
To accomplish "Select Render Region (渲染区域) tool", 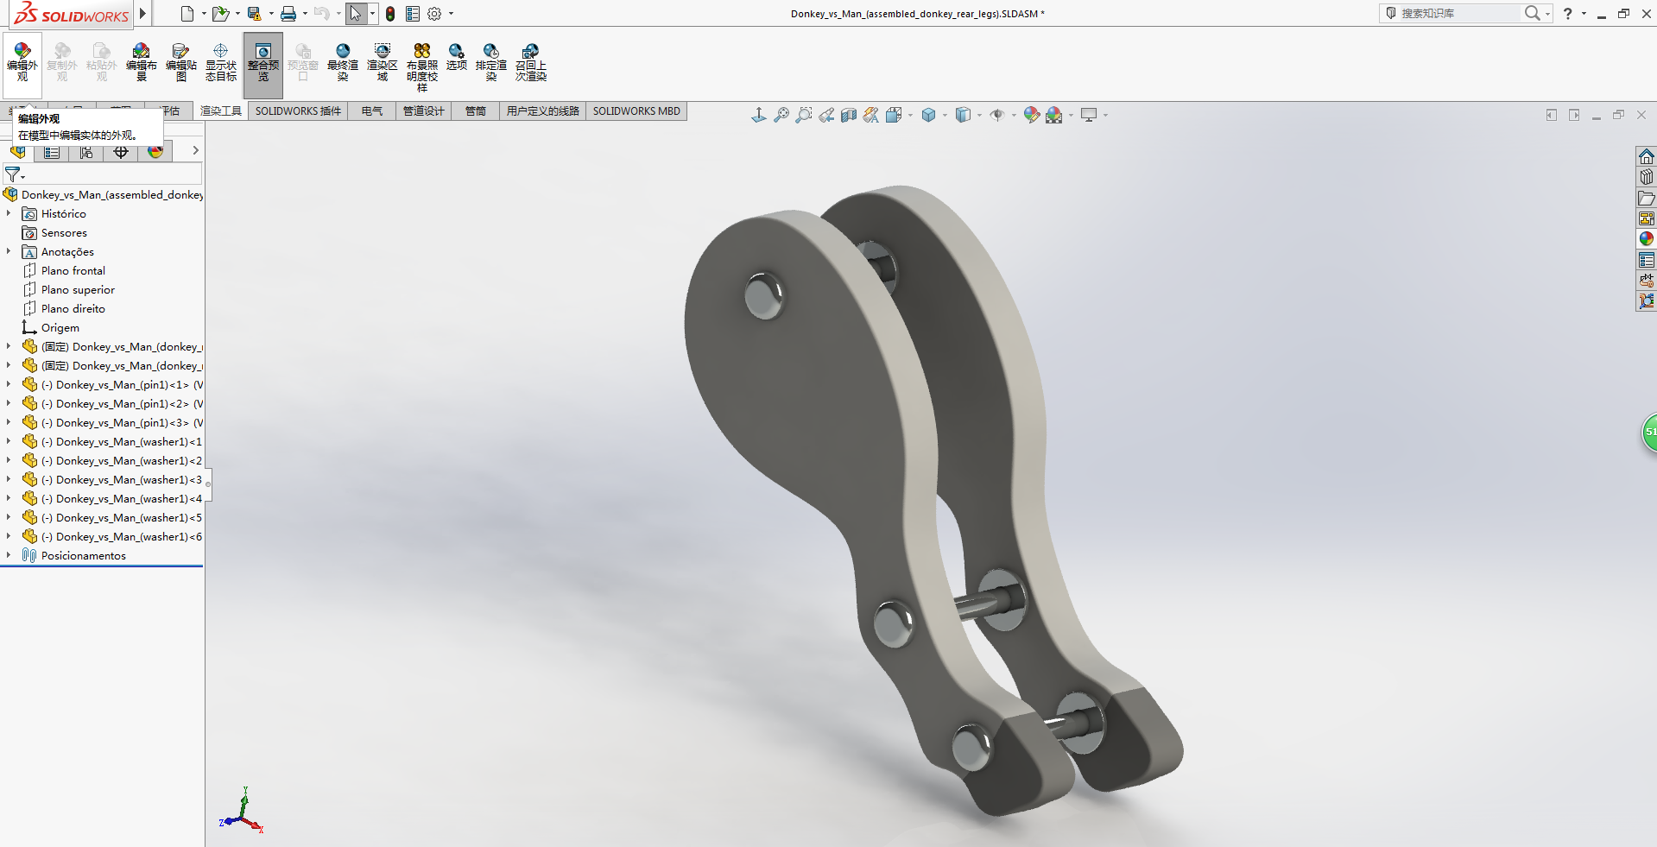I will (383, 62).
